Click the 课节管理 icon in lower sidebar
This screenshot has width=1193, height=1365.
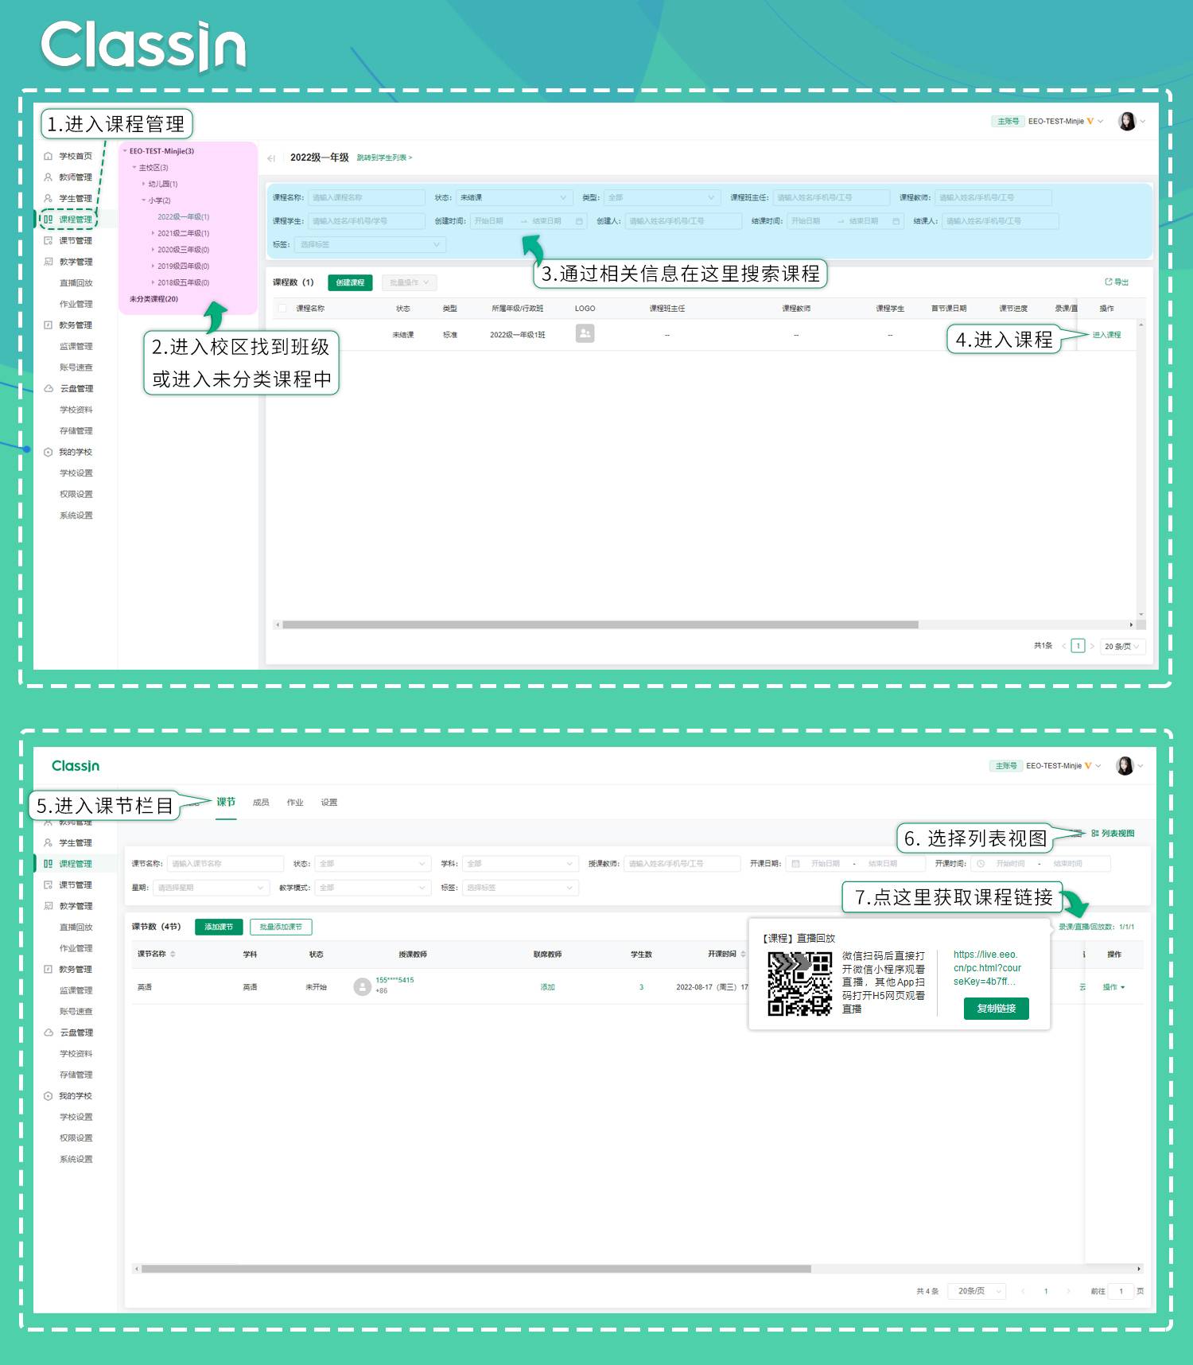48,885
